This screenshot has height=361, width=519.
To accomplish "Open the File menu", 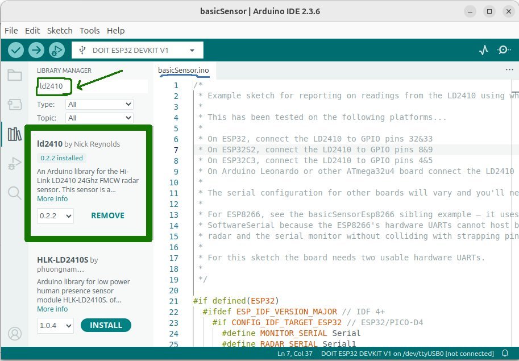I will pyautogui.click(x=11, y=31).
